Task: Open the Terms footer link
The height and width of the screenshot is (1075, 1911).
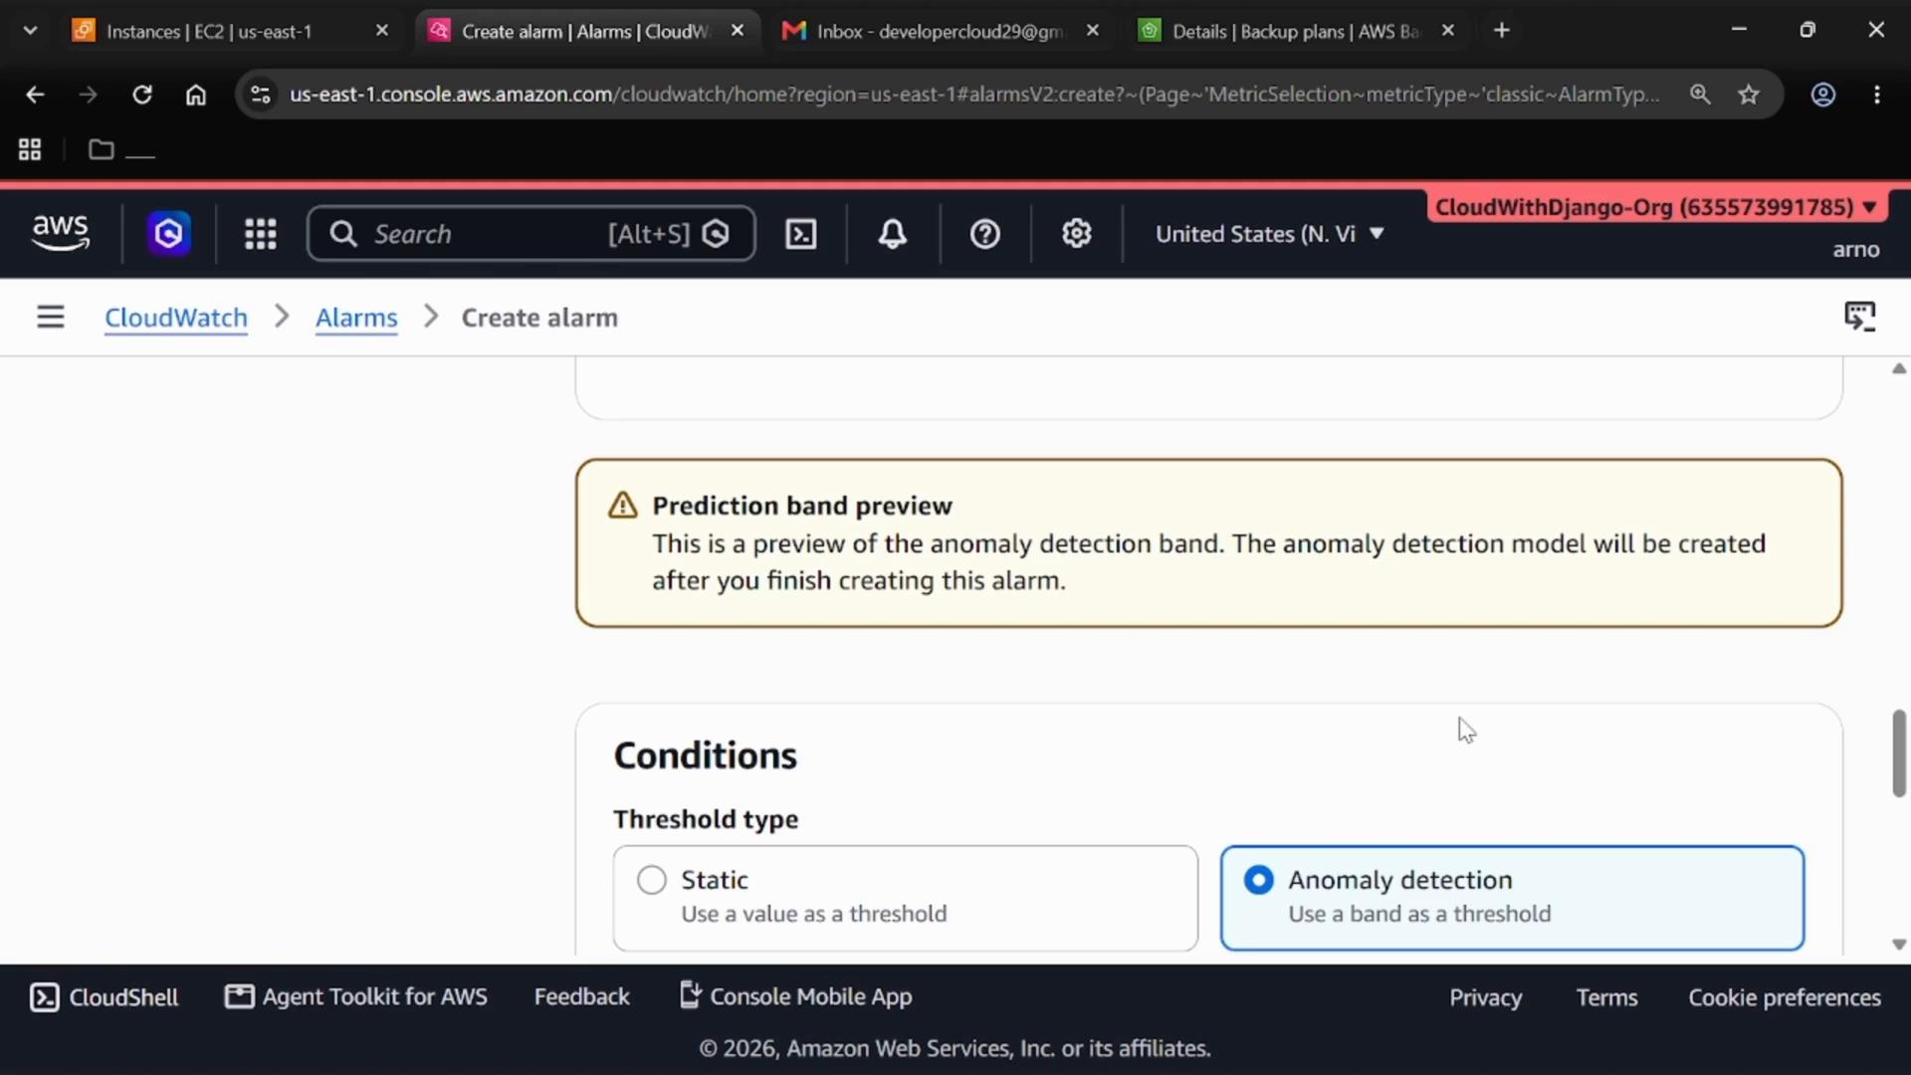Action: pyautogui.click(x=1606, y=997)
